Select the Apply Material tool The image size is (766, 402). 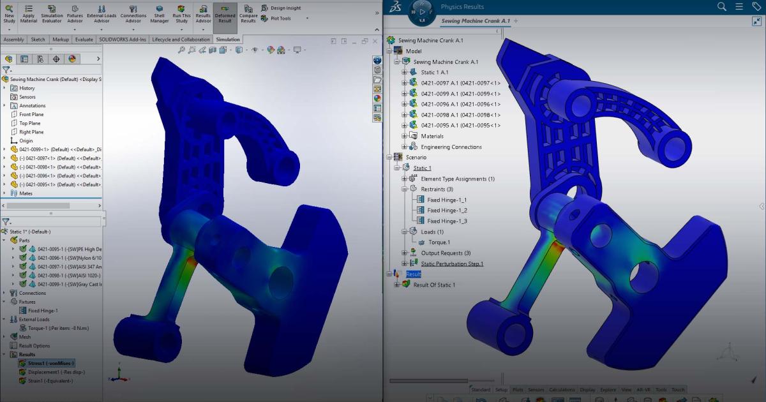click(28, 12)
